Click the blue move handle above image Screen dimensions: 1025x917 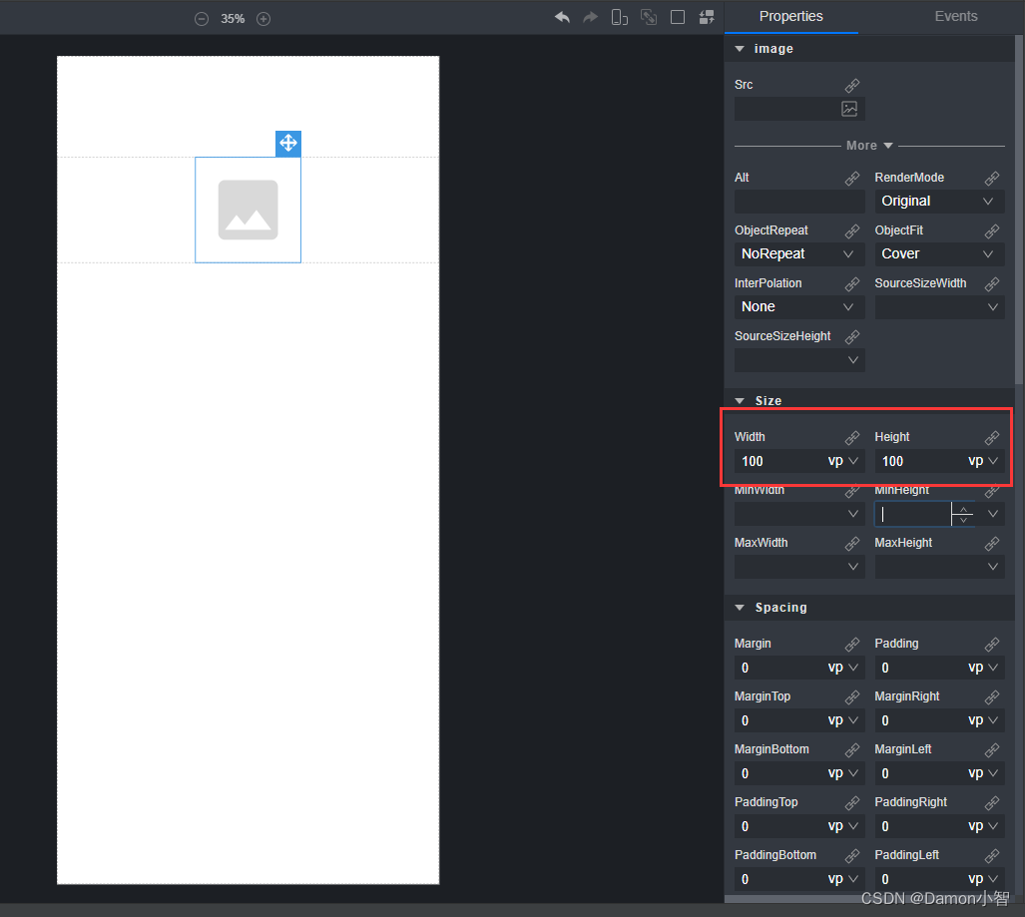287,144
